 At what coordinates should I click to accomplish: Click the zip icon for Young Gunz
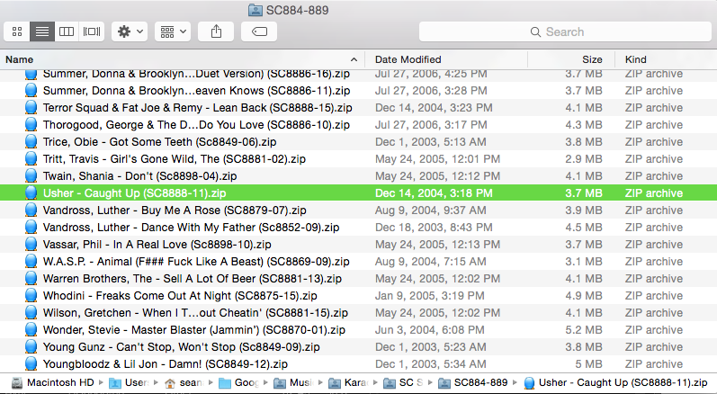coord(31,347)
